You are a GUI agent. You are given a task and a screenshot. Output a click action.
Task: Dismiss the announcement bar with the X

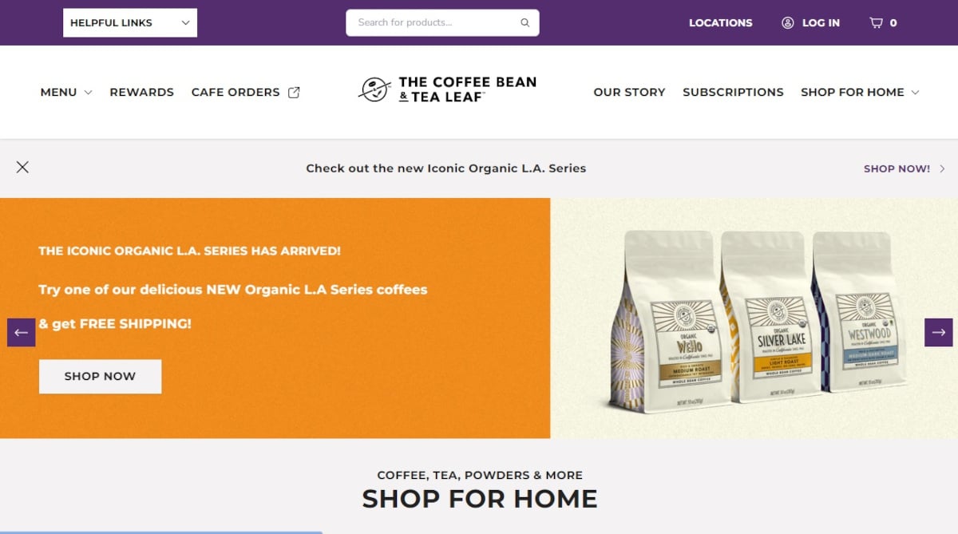tap(22, 167)
